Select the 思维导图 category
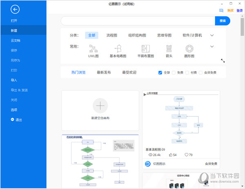 164,35
